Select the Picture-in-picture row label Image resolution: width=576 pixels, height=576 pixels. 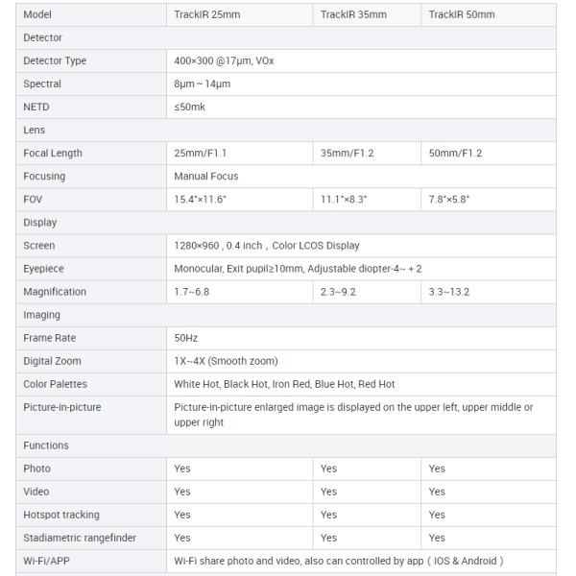62,407
